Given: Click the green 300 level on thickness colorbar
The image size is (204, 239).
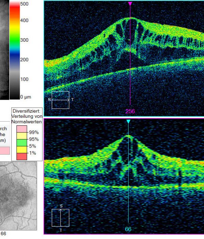Looking at the screenshot, I should coord(15,40).
